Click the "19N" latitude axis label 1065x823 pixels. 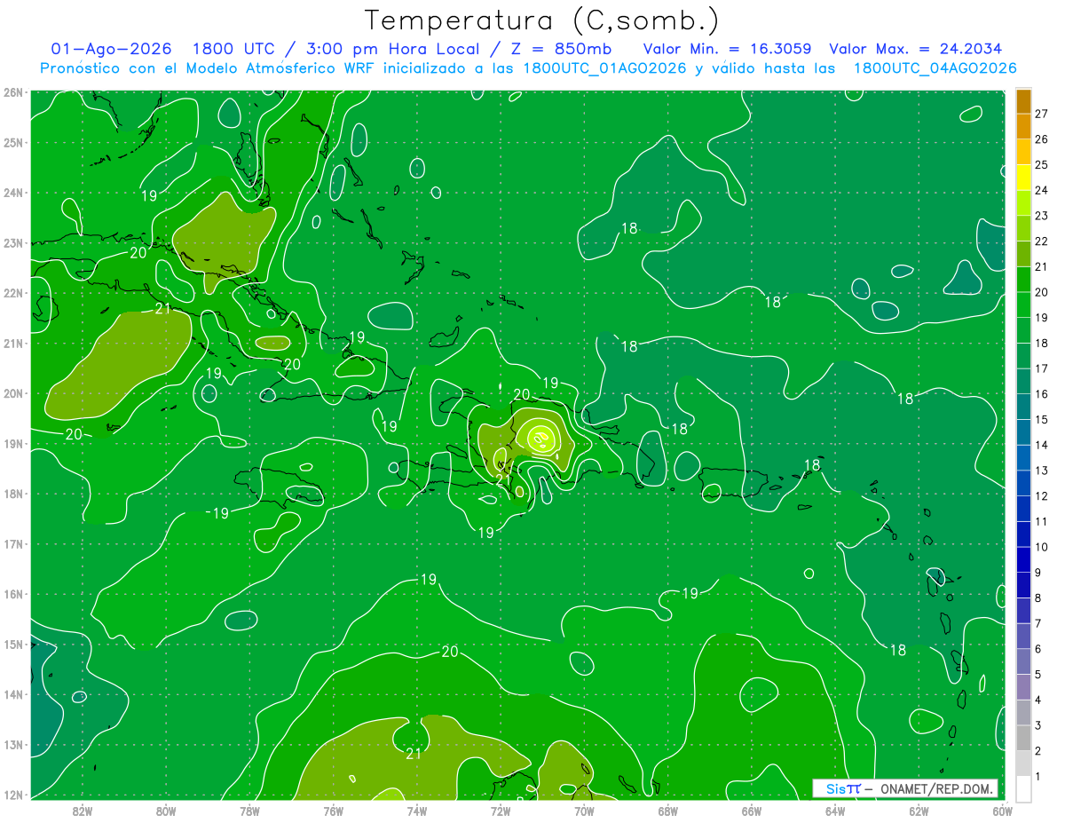point(12,444)
